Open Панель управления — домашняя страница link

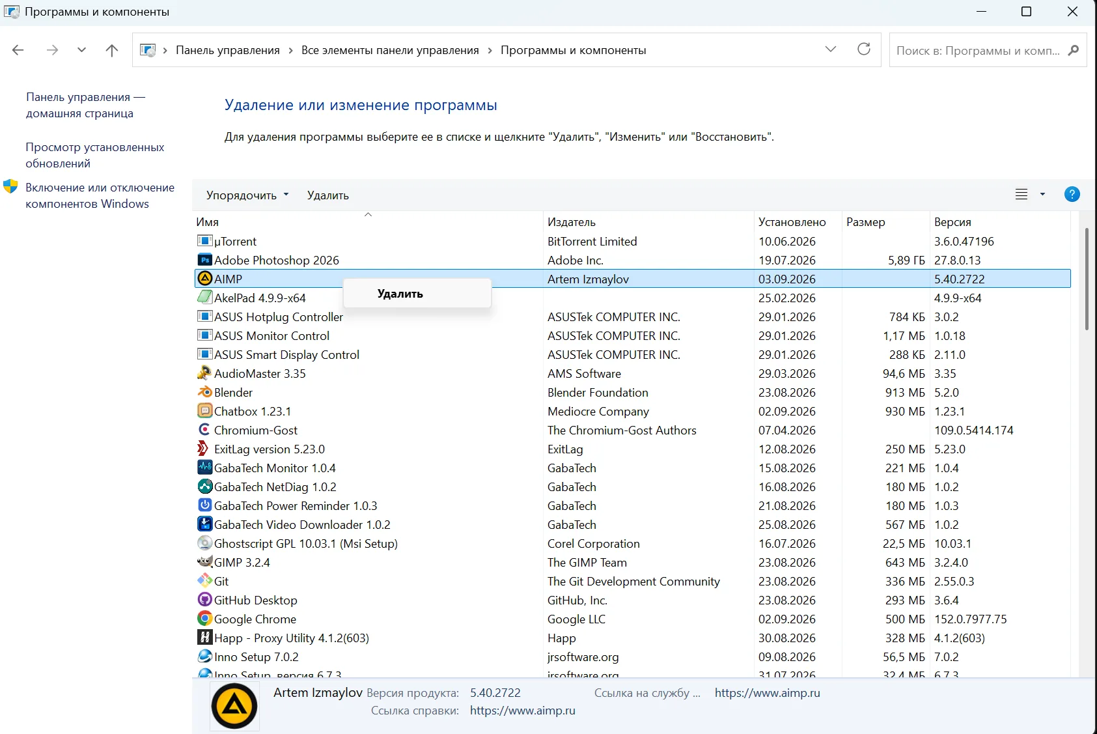[x=85, y=105]
